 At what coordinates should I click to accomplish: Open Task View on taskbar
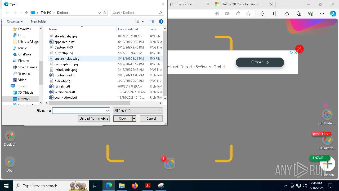click(95, 186)
